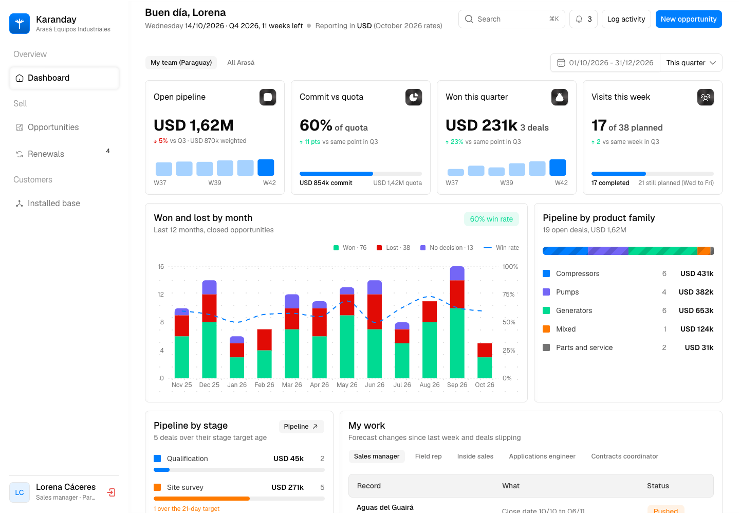Click the USD 1,62M open pipeline value
The width and height of the screenshot is (740, 514).
tap(194, 125)
